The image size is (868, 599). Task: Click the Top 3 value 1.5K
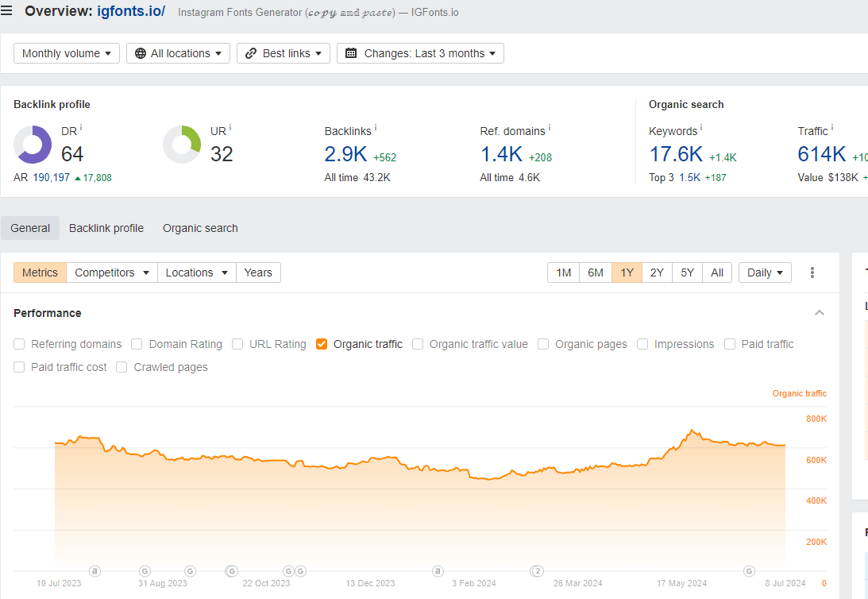(x=690, y=178)
